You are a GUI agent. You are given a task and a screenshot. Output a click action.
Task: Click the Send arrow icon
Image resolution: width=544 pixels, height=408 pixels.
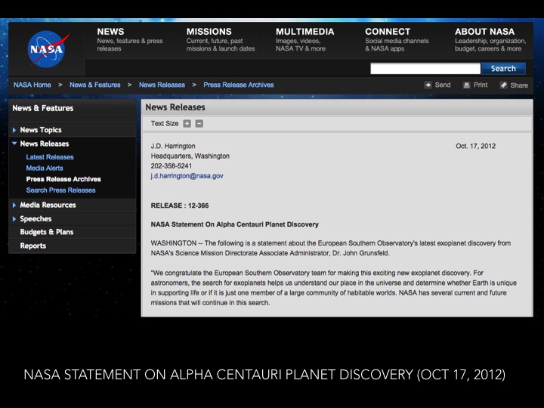[x=428, y=85]
